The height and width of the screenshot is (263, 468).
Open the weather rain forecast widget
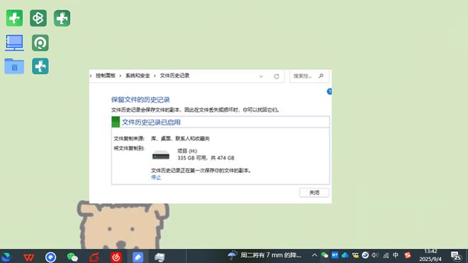pos(264,255)
